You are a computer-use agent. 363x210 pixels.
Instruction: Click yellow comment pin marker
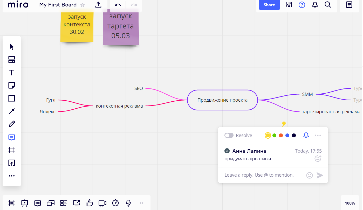(x=284, y=124)
